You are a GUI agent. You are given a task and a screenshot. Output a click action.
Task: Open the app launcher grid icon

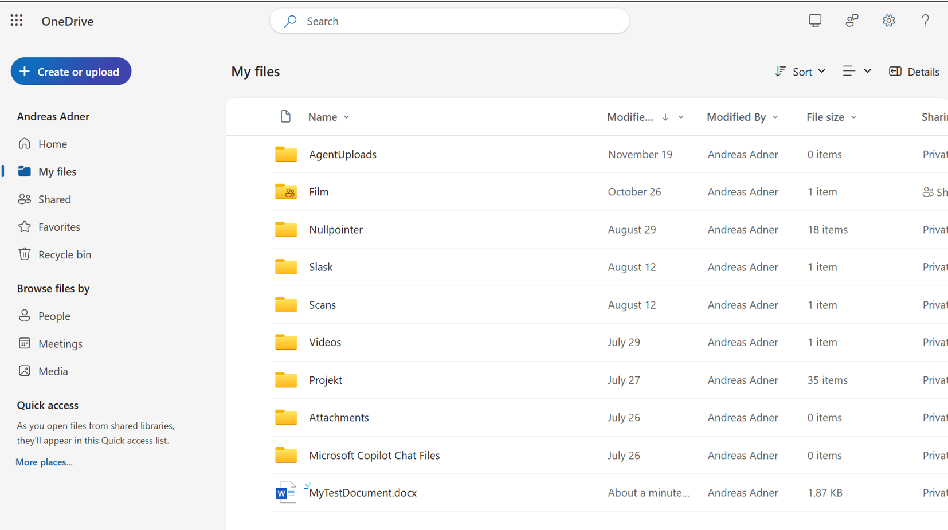17,21
